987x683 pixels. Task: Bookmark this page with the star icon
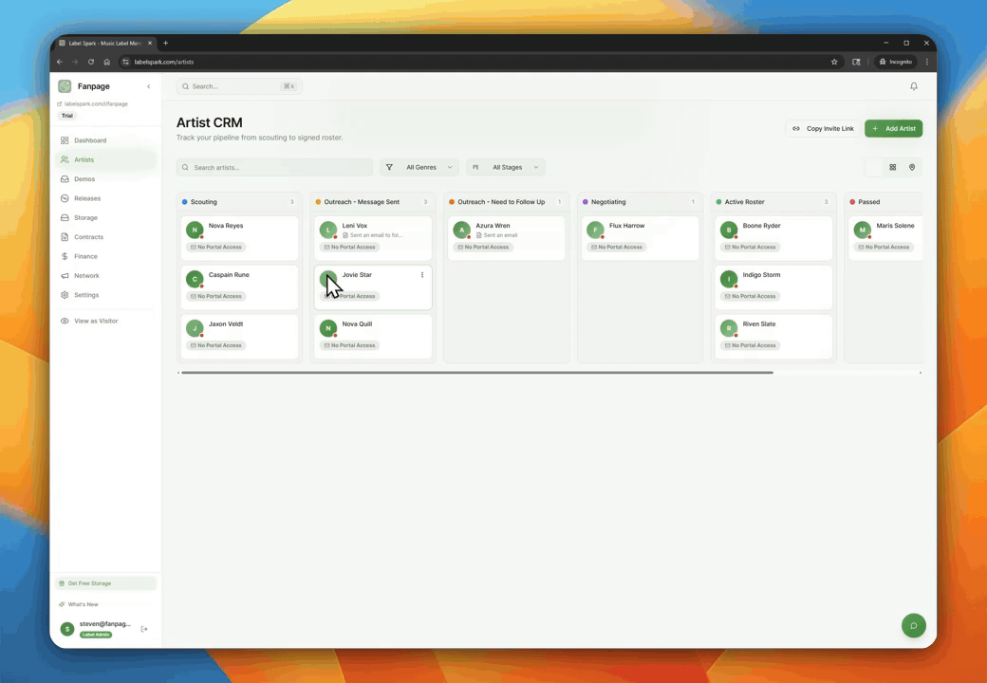(834, 62)
